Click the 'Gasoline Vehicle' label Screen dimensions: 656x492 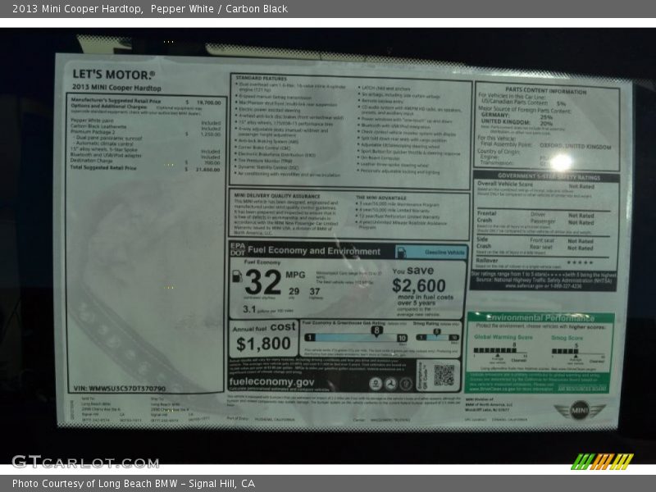coord(444,253)
